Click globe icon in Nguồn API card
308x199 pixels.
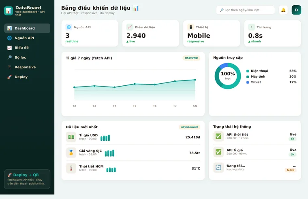[69, 27]
